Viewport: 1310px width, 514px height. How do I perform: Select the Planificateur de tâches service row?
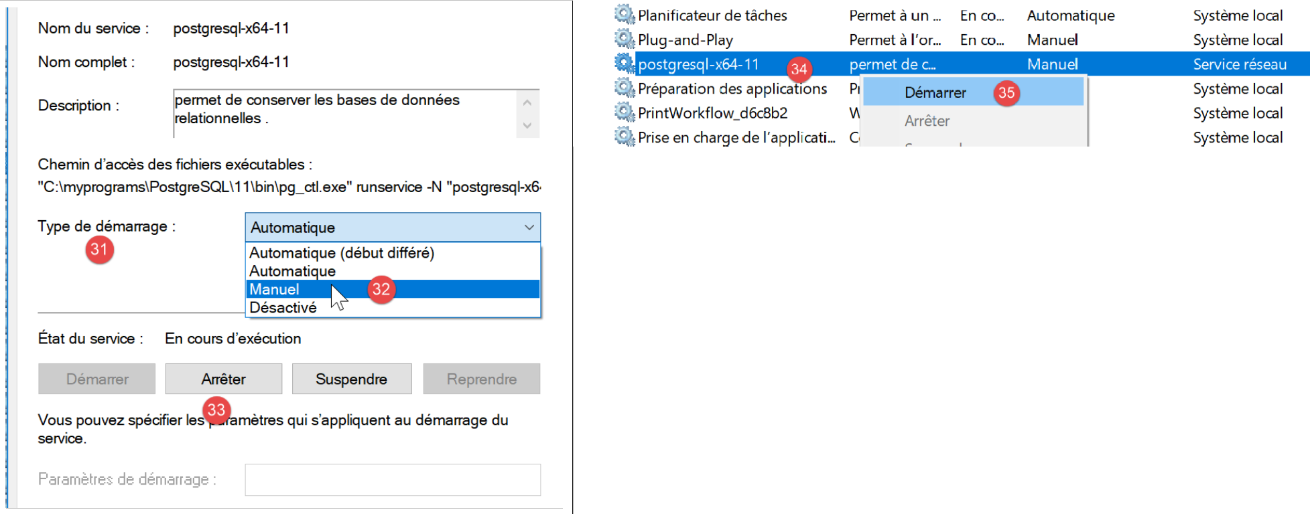(x=712, y=15)
